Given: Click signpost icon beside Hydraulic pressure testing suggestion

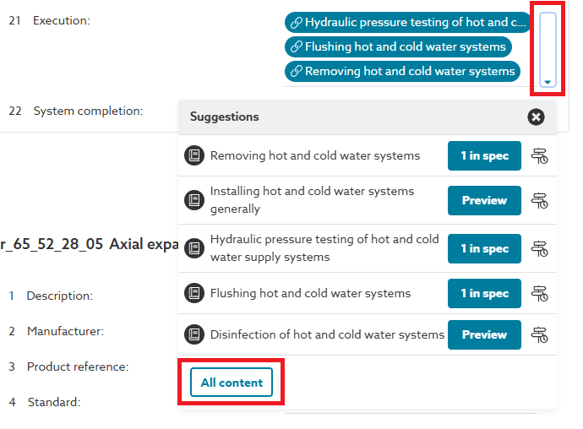Looking at the screenshot, I should [539, 248].
